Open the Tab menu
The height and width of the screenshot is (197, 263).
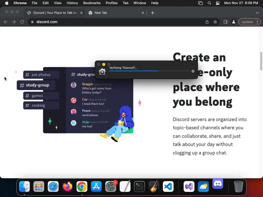(x=125, y=3)
